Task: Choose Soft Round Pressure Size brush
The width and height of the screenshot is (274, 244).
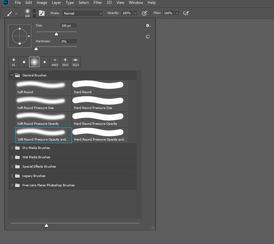Action: pyautogui.click(x=44, y=104)
